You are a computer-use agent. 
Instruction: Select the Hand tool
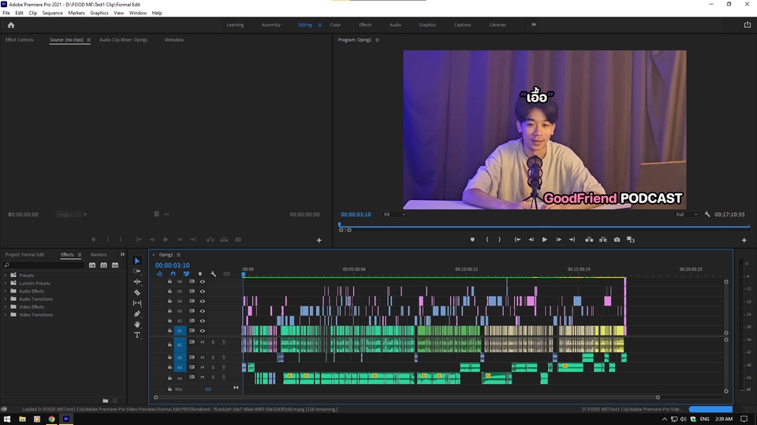point(137,324)
